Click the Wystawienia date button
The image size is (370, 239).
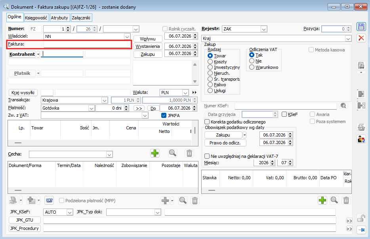click(148, 46)
